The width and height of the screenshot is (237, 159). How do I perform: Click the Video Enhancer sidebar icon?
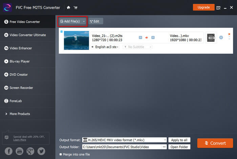pyautogui.click(x=6, y=48)
